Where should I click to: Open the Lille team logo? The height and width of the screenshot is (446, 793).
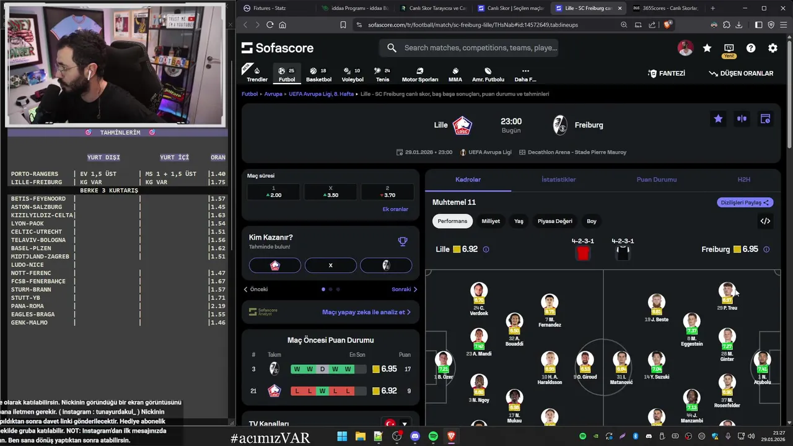(462, 125)
